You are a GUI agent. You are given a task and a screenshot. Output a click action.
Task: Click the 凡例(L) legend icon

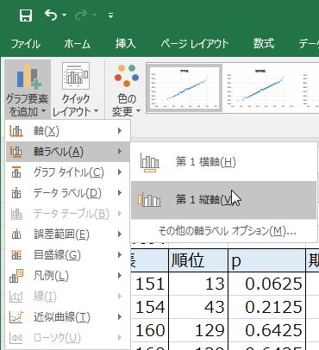point(16,276)
